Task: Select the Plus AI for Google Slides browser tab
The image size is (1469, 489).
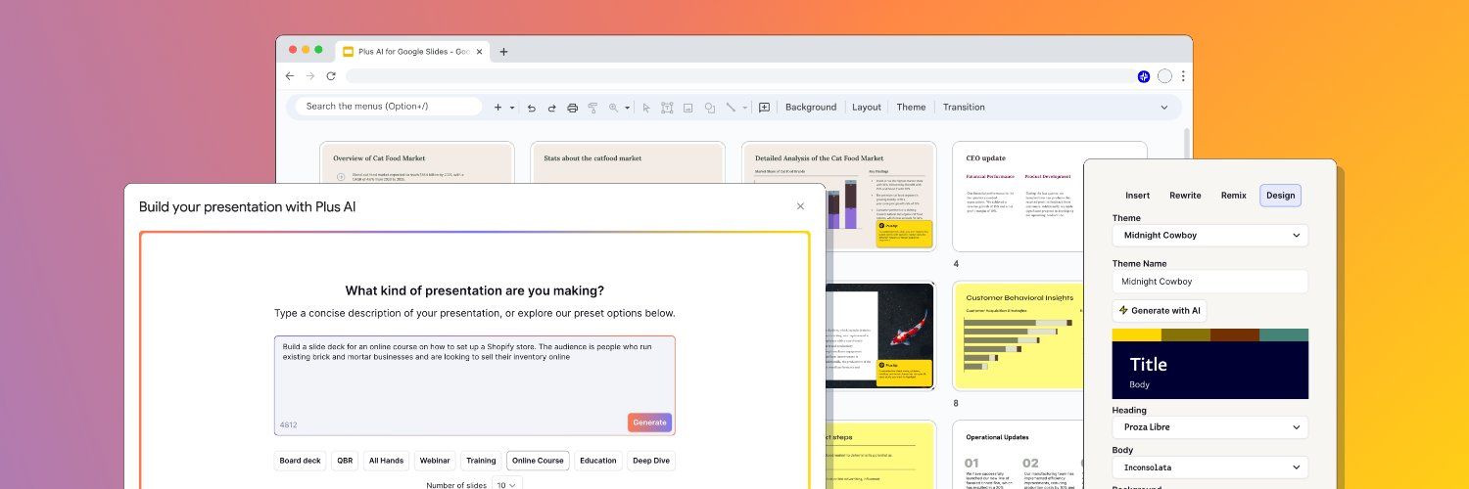Action: [x=411, y=52]
